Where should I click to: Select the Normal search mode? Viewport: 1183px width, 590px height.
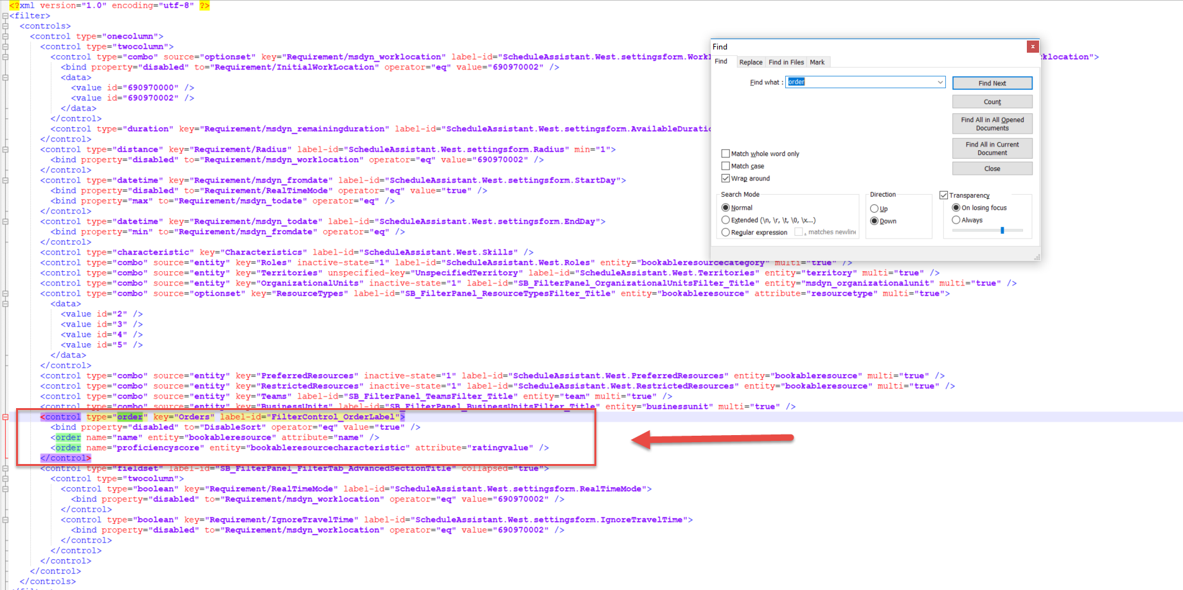[726, 207]
